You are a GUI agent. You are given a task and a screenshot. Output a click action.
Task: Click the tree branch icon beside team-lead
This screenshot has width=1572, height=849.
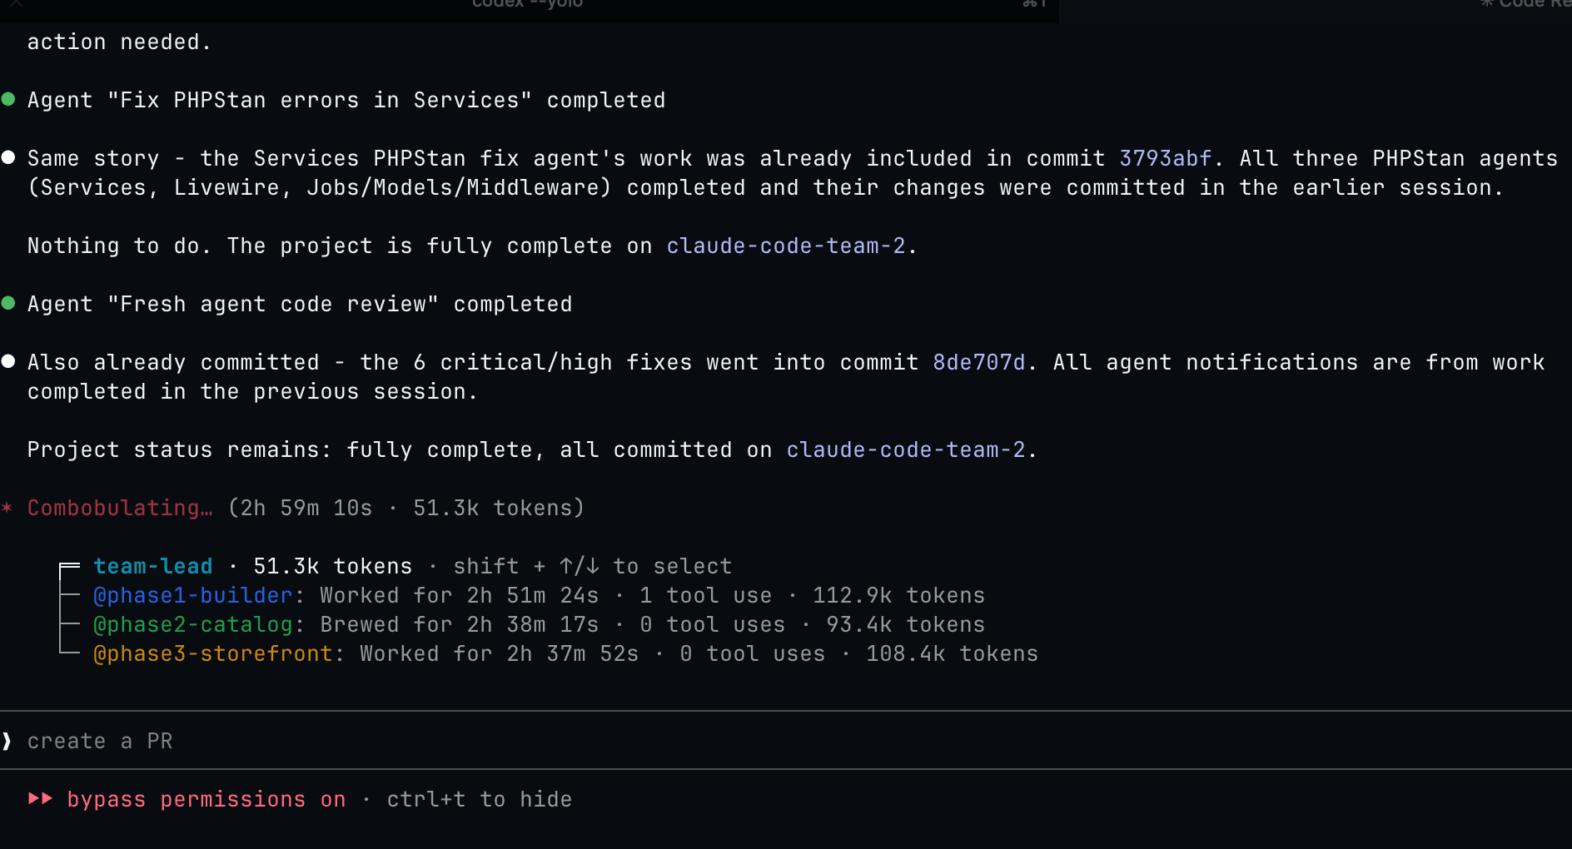(x=70, y=567)
